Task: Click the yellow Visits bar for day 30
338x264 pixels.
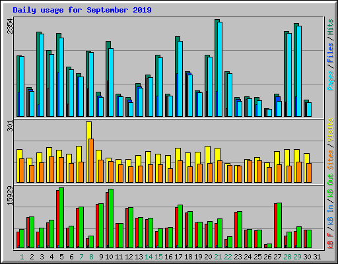Action: (306, 168)
